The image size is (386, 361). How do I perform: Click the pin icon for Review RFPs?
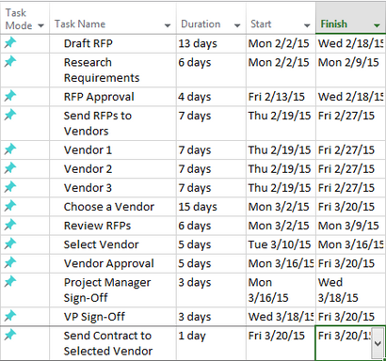click(x=10, y=225)
